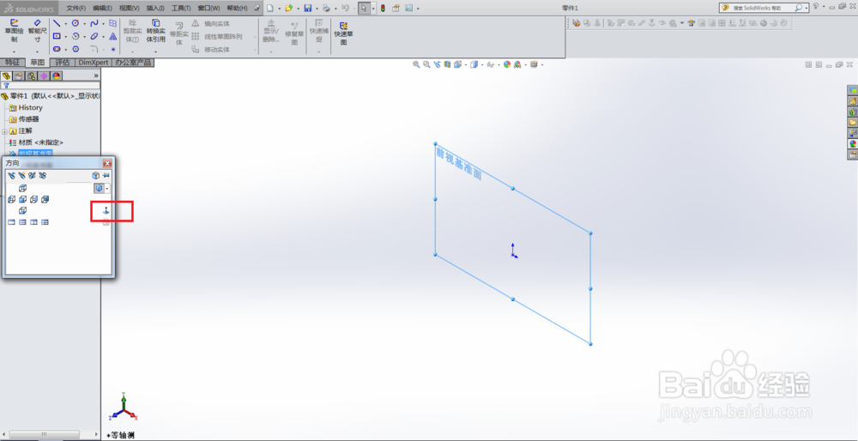
Task: Open view style dropdown in 方向 dialog
Action: click(106, 188)
